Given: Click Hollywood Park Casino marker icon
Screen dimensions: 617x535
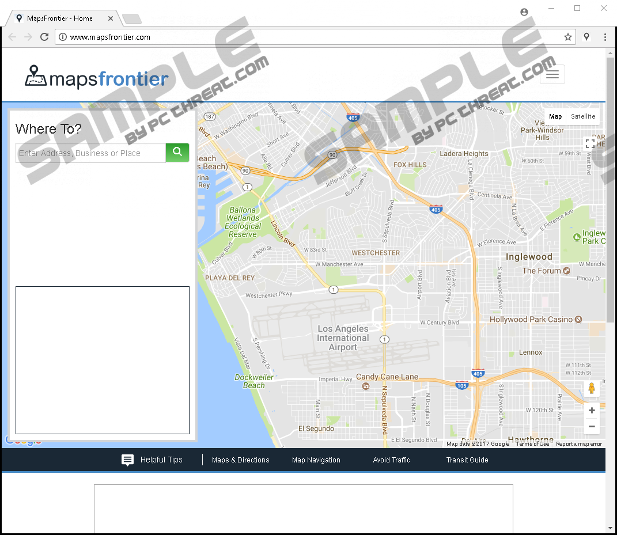Looking at the screenshot, I should (x=578, y=320).
